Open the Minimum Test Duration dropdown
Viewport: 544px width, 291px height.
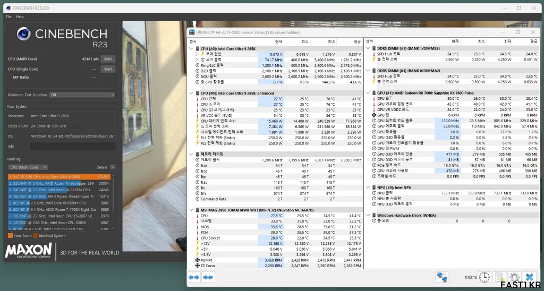pyautogui.click(x=82, y=95)
